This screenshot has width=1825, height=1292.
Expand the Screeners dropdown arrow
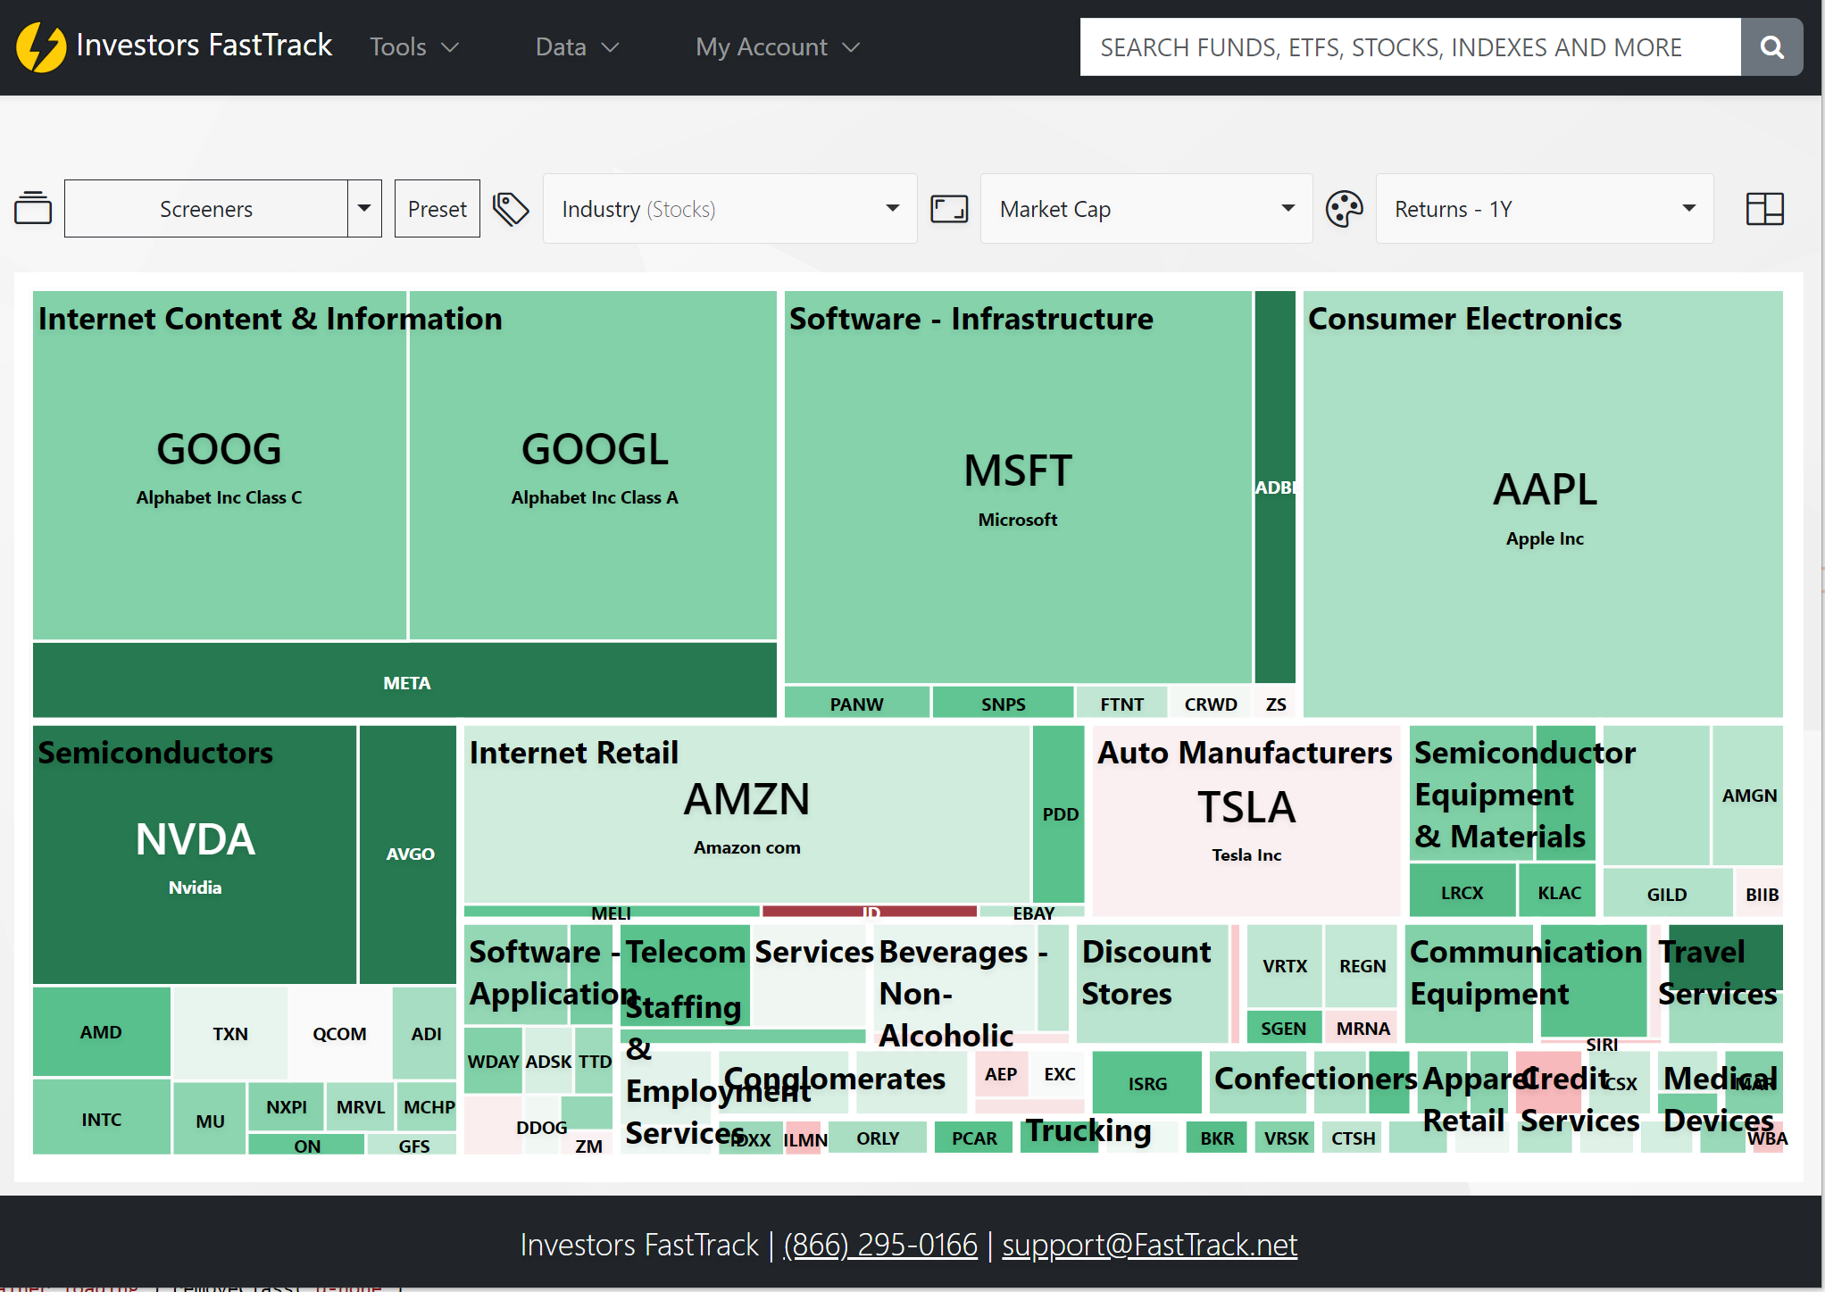point(364,209)
